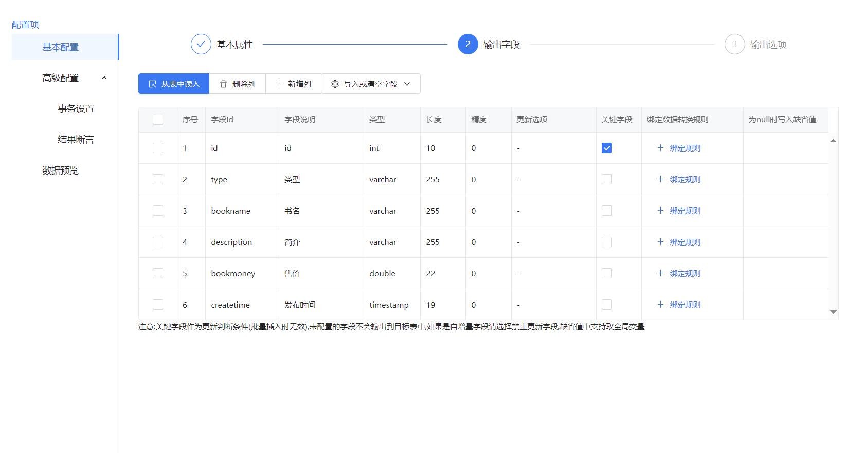Open the 导入或清空字段 dropdown arrow
The width and height of the screenshot is (848, 453).
[x=407, y=84]
